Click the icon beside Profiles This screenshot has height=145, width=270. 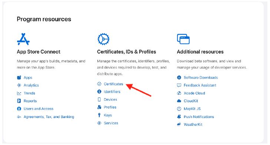click(x=99, y=107)
